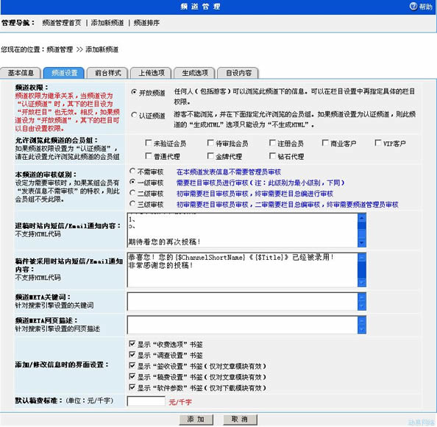Focus the 默认稿费标准 input field
Viewport: 437px width, 427px height.
coord(146,401)
